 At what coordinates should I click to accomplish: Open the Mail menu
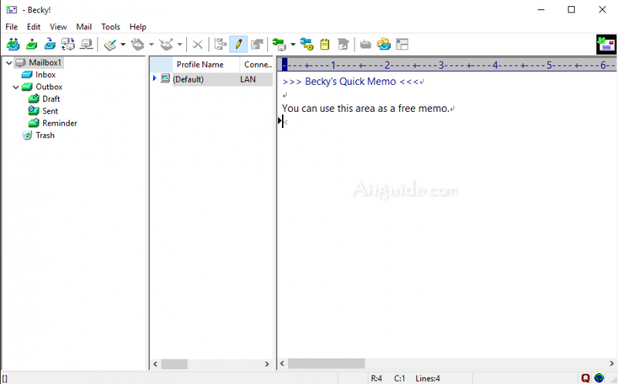tap(84, 27)
